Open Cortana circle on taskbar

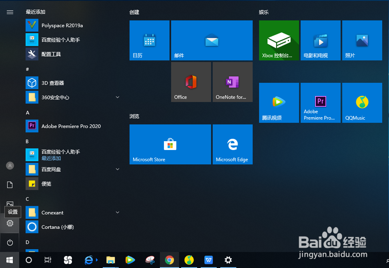click(29, 260)
